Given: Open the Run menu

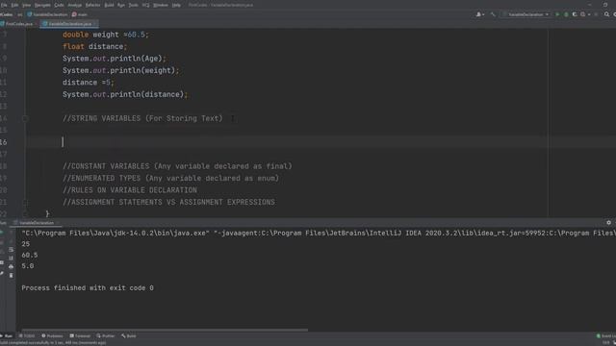Looking at the screenshot, I should [x=121, y=5].
